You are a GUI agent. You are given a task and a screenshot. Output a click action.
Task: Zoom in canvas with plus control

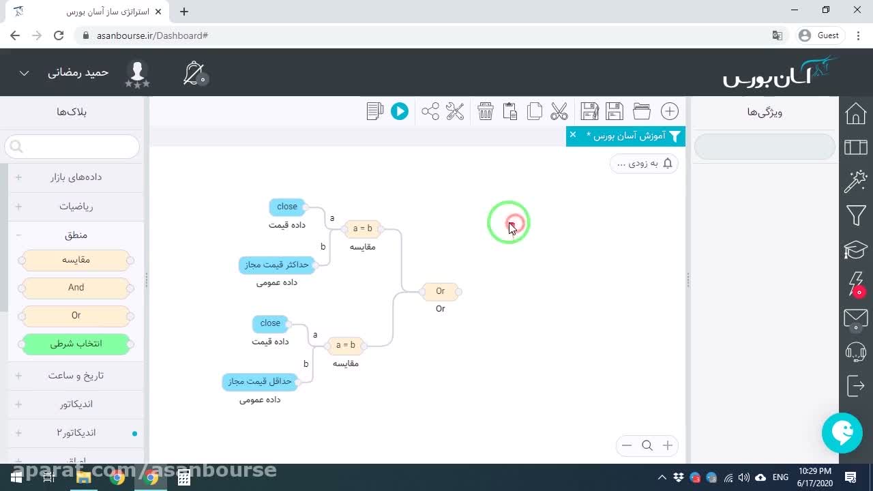coord(668,445)
